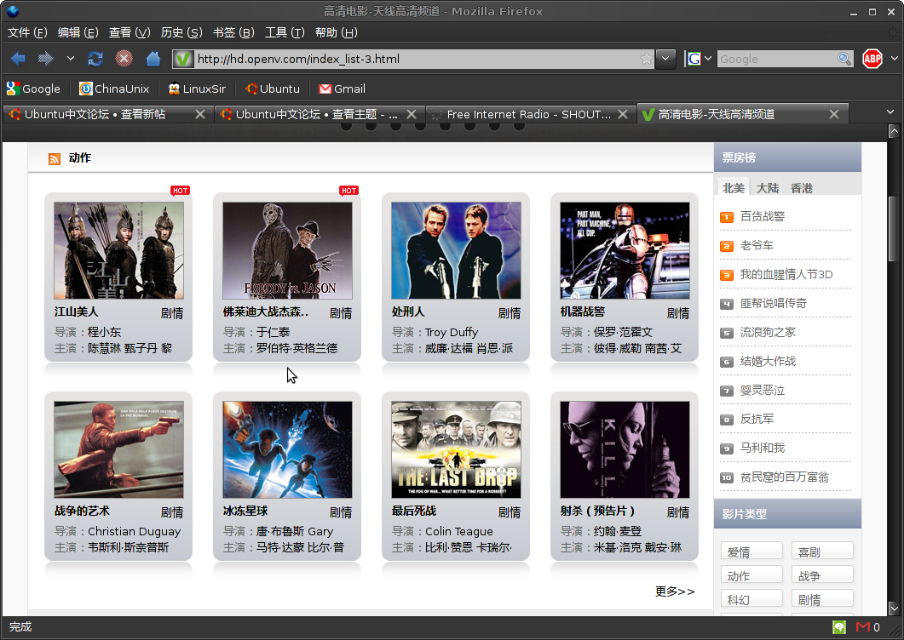Go forward with the Forward arrow
The height and width of the screenshot is (640, 904).
click(45, 58)
